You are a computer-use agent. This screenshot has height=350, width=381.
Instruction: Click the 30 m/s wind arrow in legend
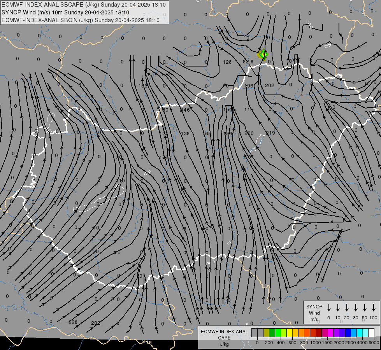[x=355, y=308]
